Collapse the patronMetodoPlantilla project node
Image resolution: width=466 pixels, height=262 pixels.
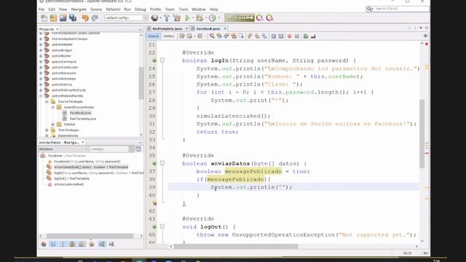[x=41, y=95]
